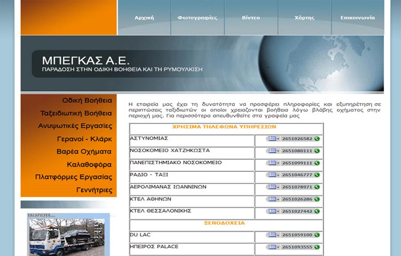Open the Αρχική navigation tab
This screenshot has height=256, width=401.
(x=144, y=18)
